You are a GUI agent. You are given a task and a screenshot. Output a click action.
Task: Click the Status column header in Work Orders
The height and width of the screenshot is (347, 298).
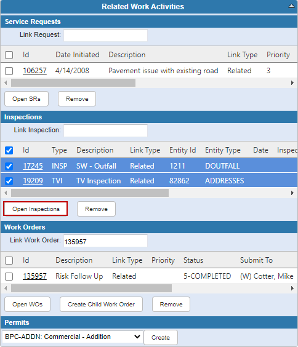click(193, 260)
